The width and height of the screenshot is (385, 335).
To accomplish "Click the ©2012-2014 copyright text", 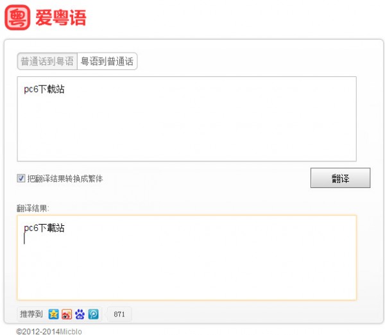I will (x=38, y=331).
